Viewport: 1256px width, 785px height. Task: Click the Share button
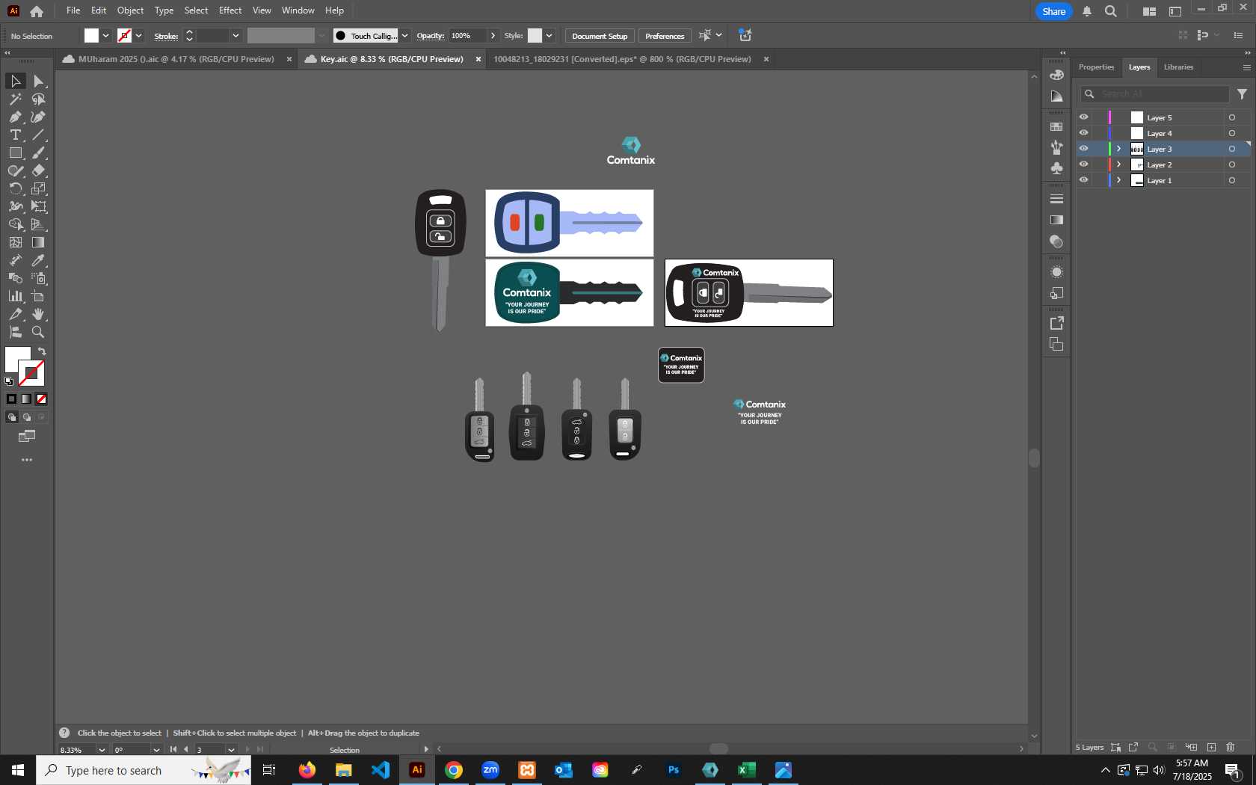[x=1054, y=11]
